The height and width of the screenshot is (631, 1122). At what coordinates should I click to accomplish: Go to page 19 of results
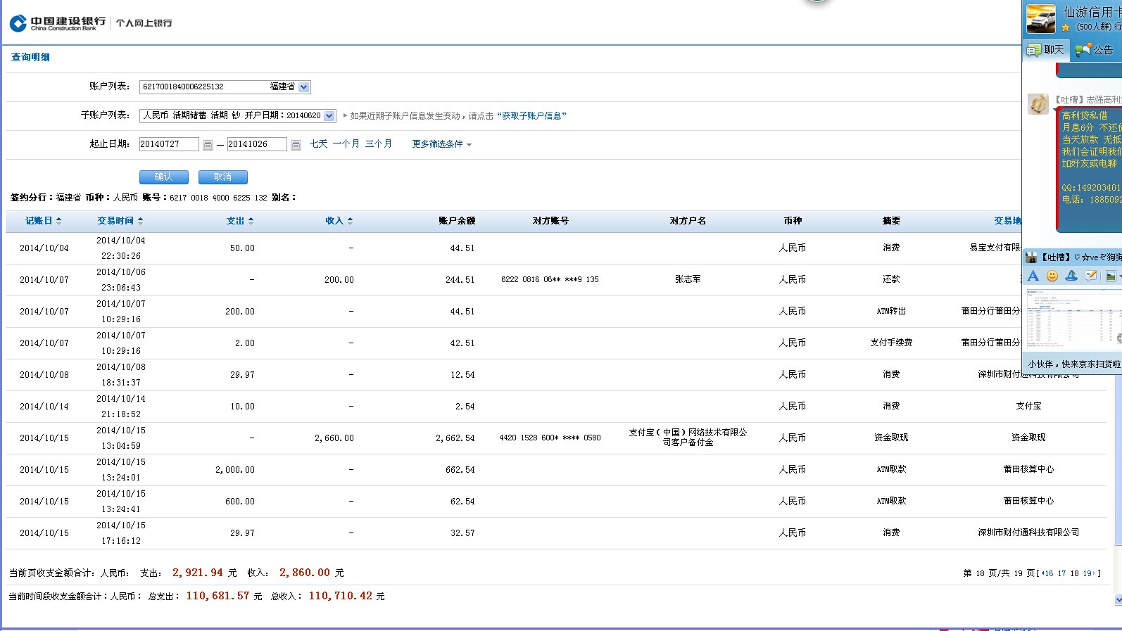[1088, 573]
